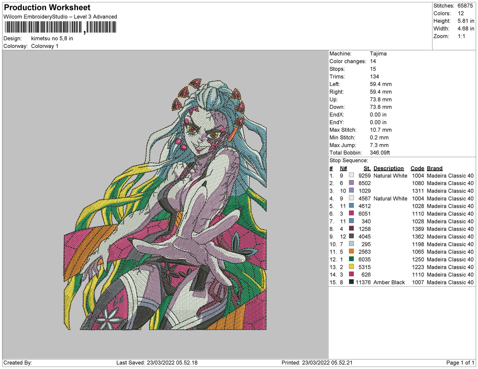Select the Colors value '12'
This screenshot has width=478, height=369.
click(x=461, y=14)
